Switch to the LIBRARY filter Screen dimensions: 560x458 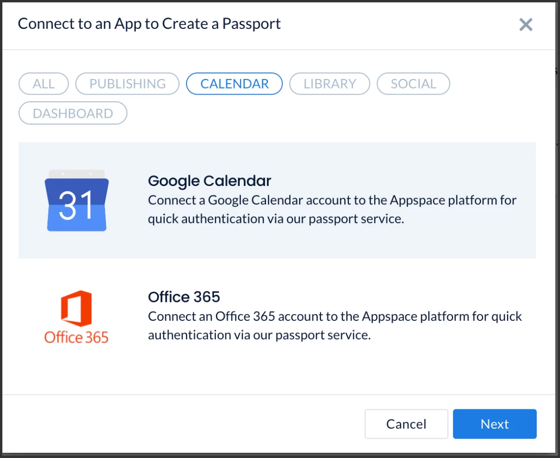coord(329,84)
